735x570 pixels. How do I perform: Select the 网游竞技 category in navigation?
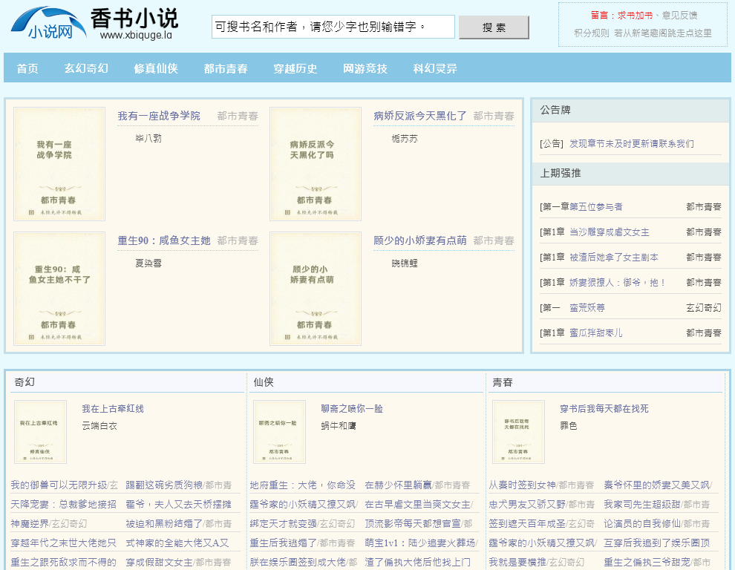point(365,68)
